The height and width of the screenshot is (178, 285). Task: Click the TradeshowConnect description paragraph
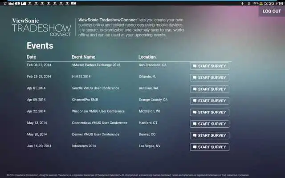(x=131, y=28)
